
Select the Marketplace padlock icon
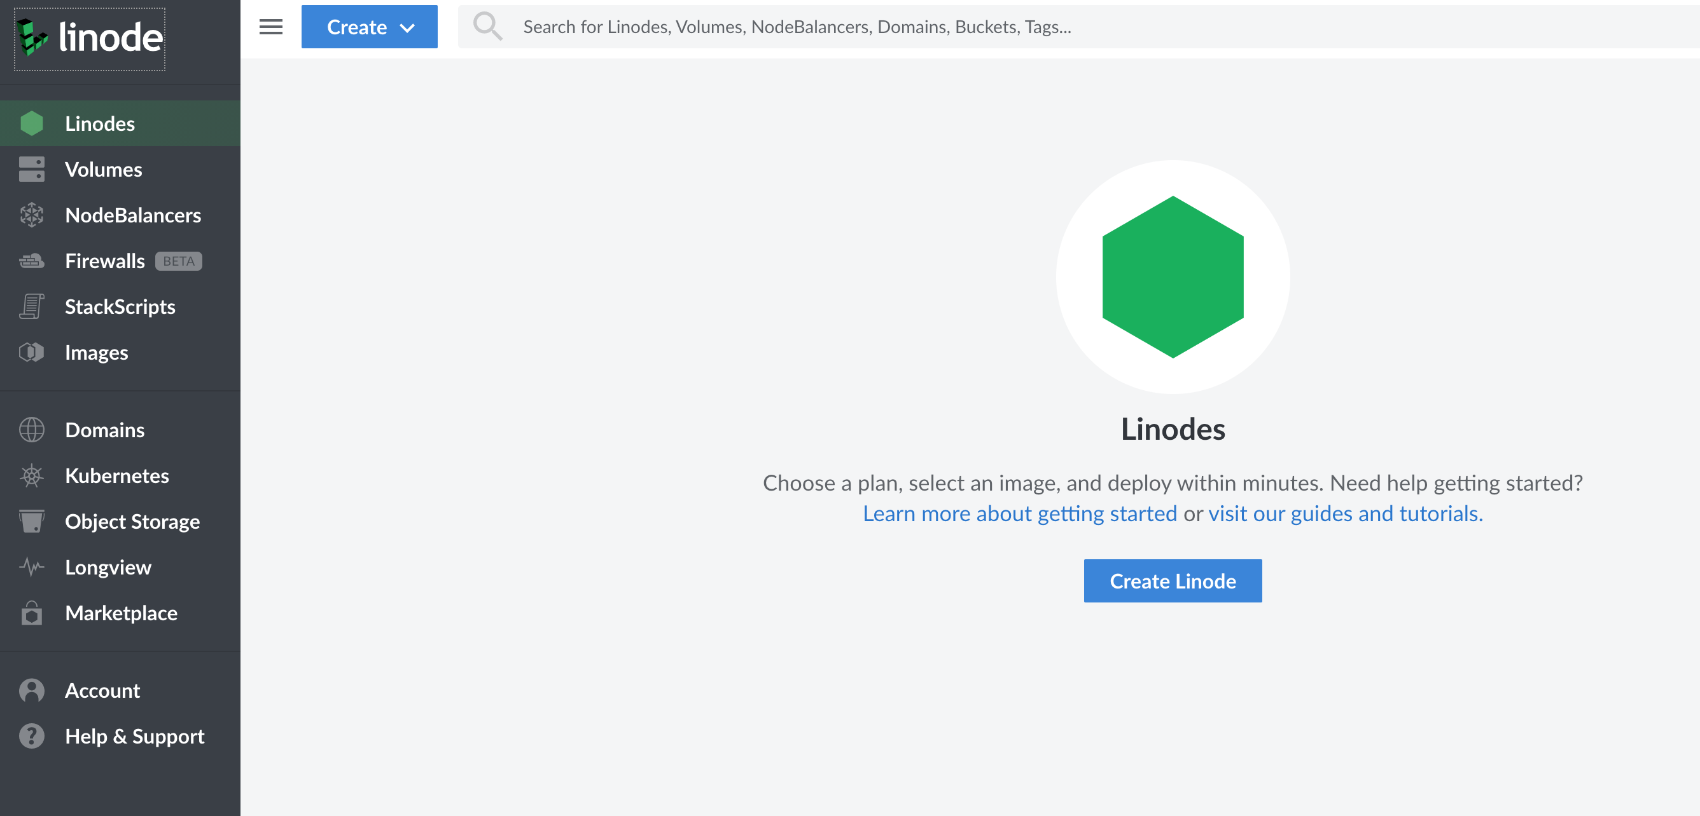[32, 613]
